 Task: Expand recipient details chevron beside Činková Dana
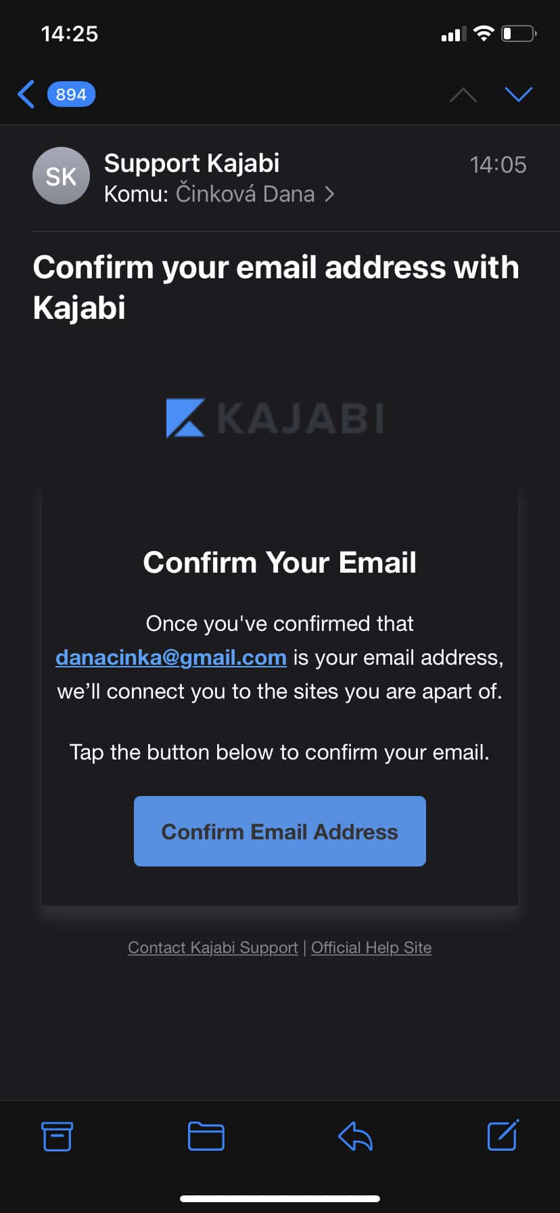pyautogui.click(x=329, y=194)
